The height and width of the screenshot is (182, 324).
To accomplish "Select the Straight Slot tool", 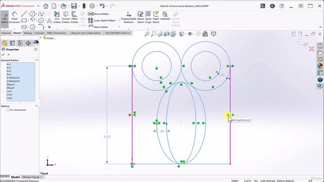I will click(24, 27).
